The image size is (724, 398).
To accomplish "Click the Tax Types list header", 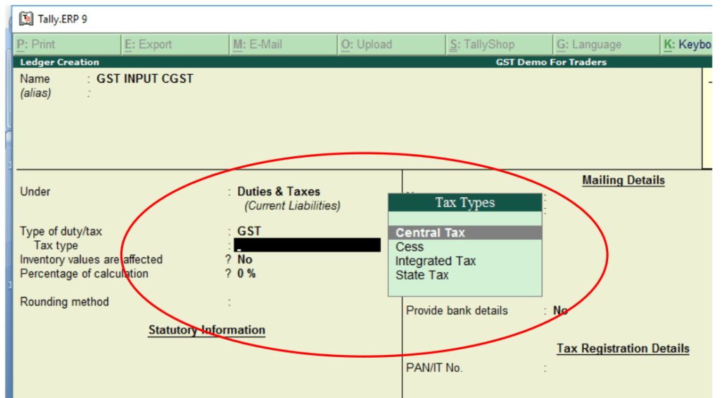I will [x=465, y=203].
